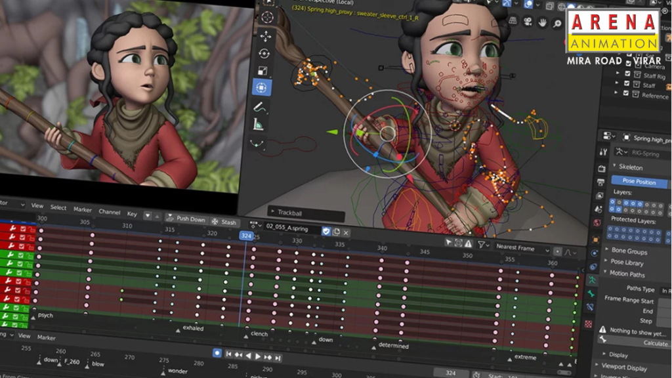
Task: Click Calculate in Motion Paths
Action: 633,342
